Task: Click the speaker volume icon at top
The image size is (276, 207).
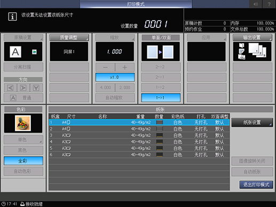Action: (256, 4)
